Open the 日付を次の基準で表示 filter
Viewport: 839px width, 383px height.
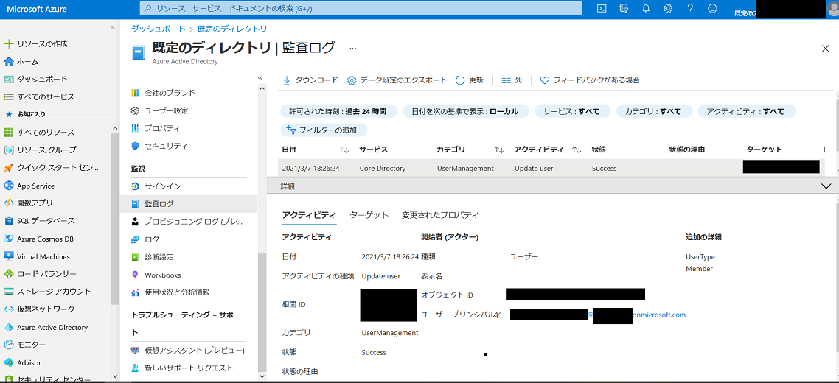coord(466,111)
